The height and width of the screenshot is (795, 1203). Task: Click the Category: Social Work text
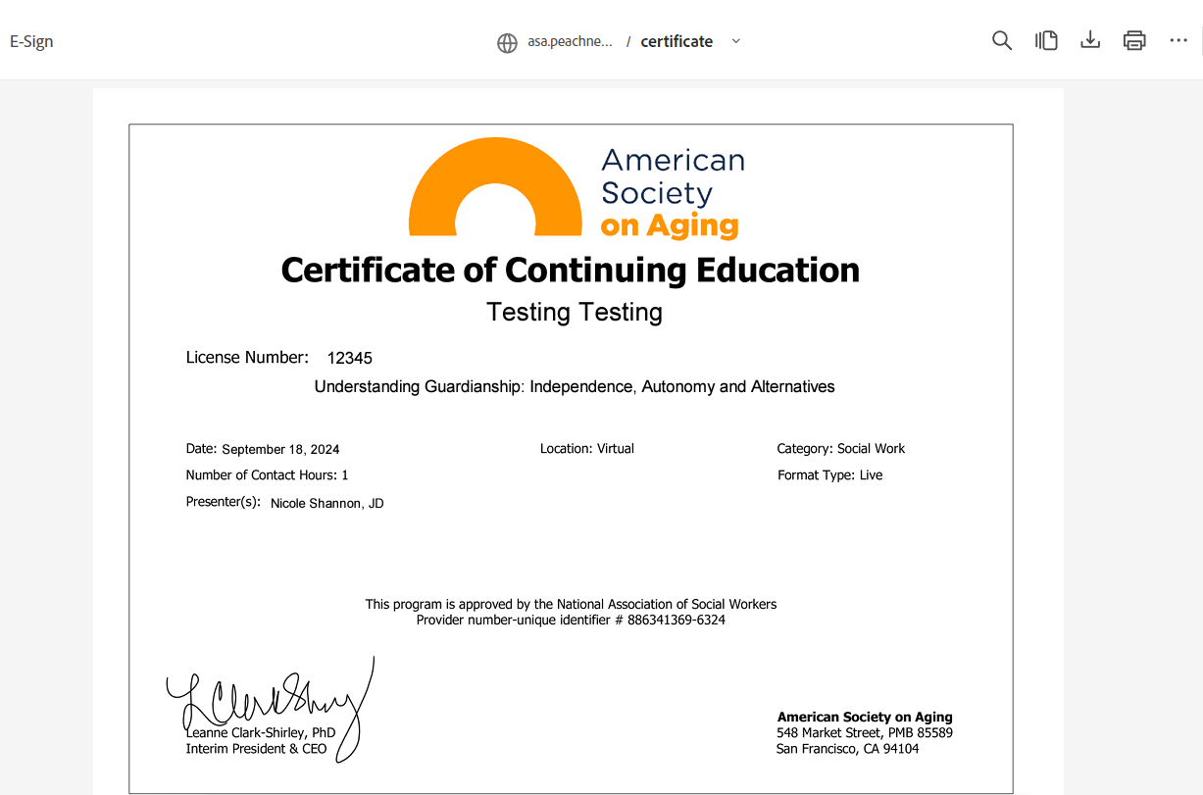click(x=841, y=449)
